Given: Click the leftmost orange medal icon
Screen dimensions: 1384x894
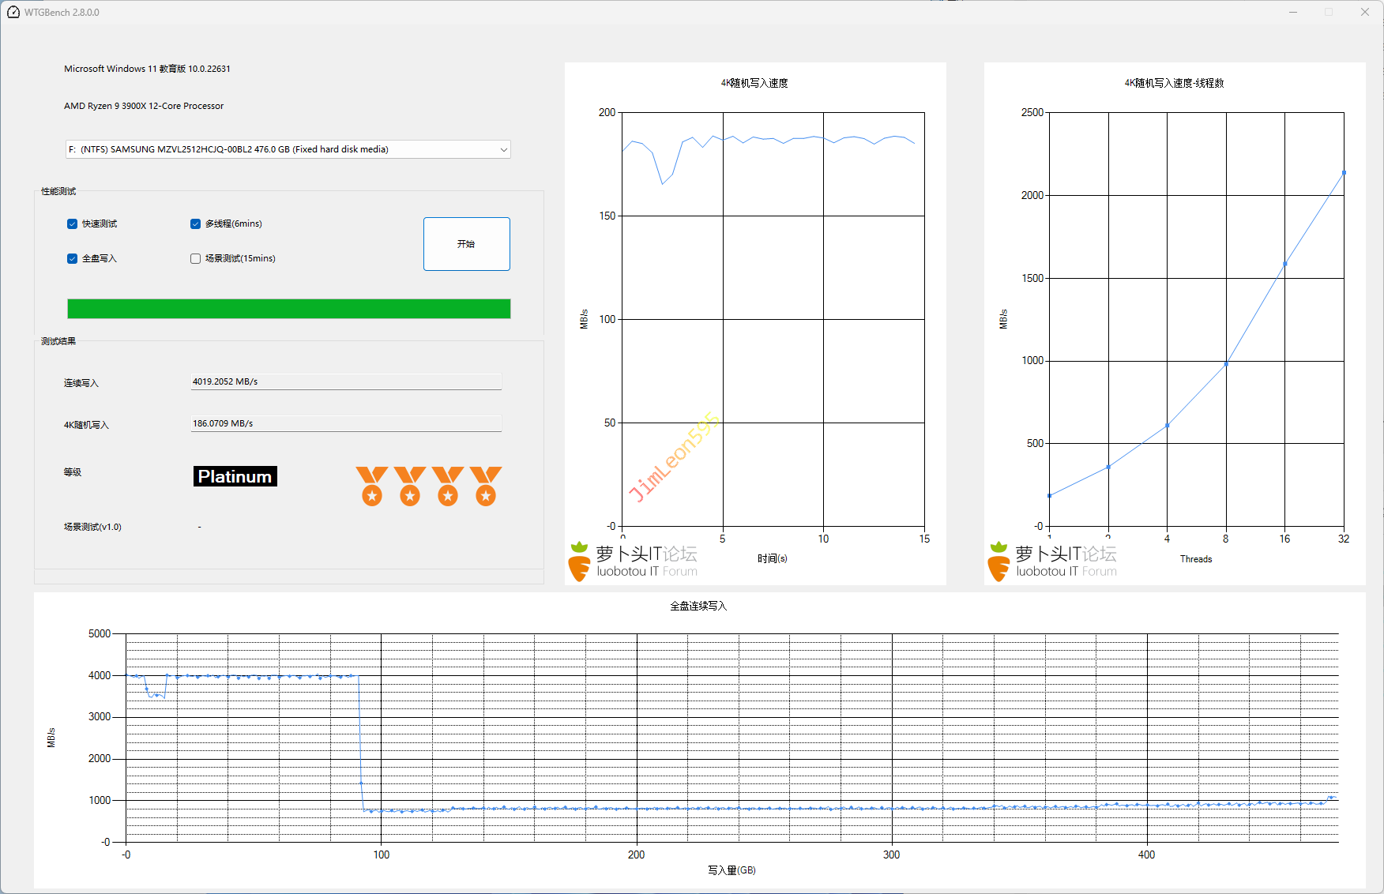Looking at the screenshot, I should (x=371, y=486).
